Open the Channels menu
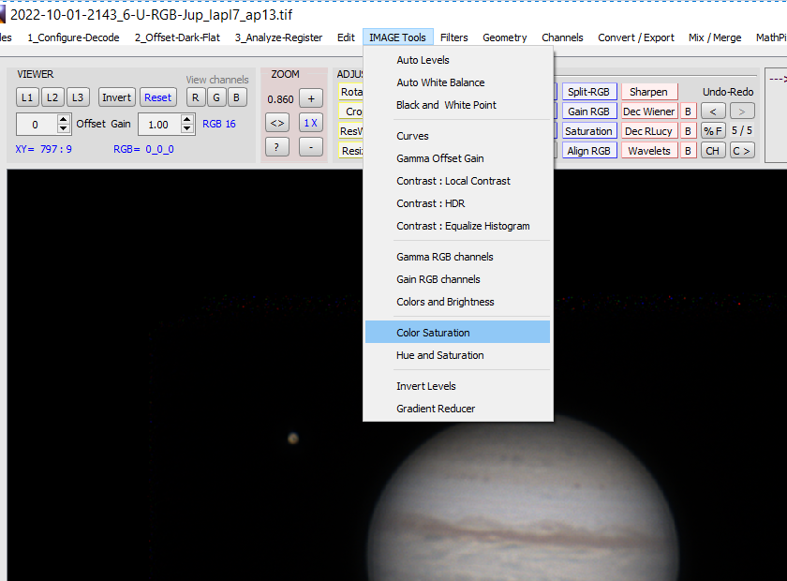 tap(562, 37)
